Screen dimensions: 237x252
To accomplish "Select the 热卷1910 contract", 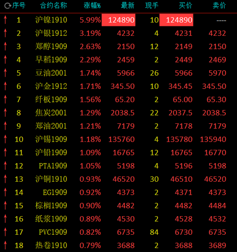I will click(x=51, y=245).
